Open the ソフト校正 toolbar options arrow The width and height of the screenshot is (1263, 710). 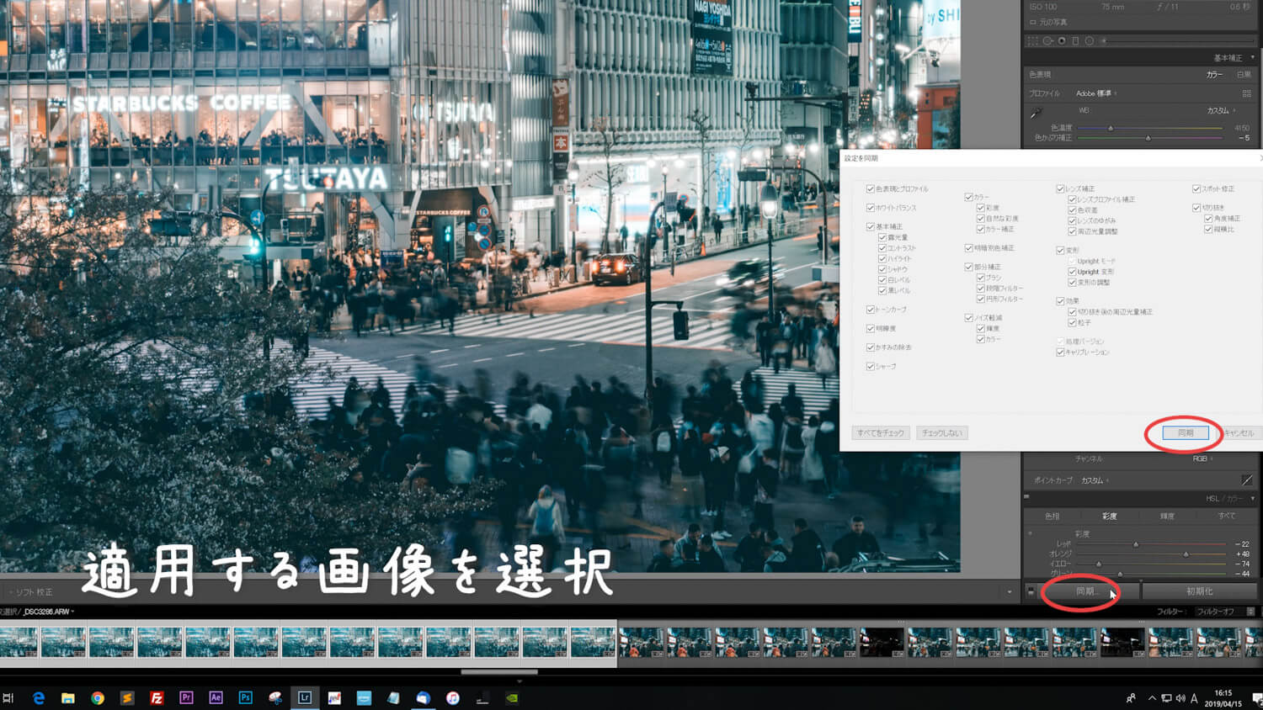(1010, 592)
